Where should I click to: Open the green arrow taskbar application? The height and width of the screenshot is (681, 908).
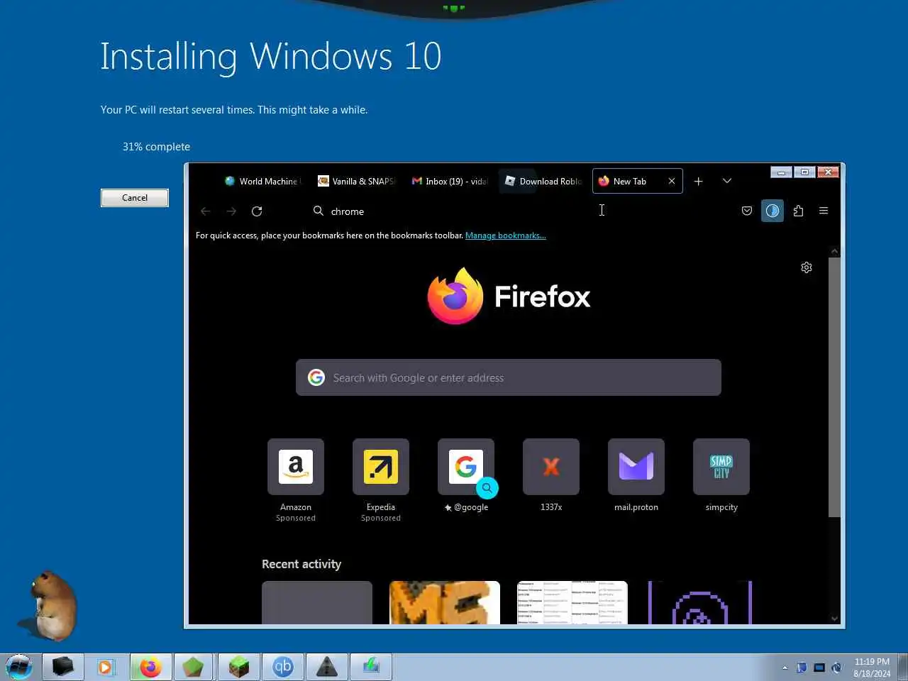pyautogui.click(x=371, y=667)
